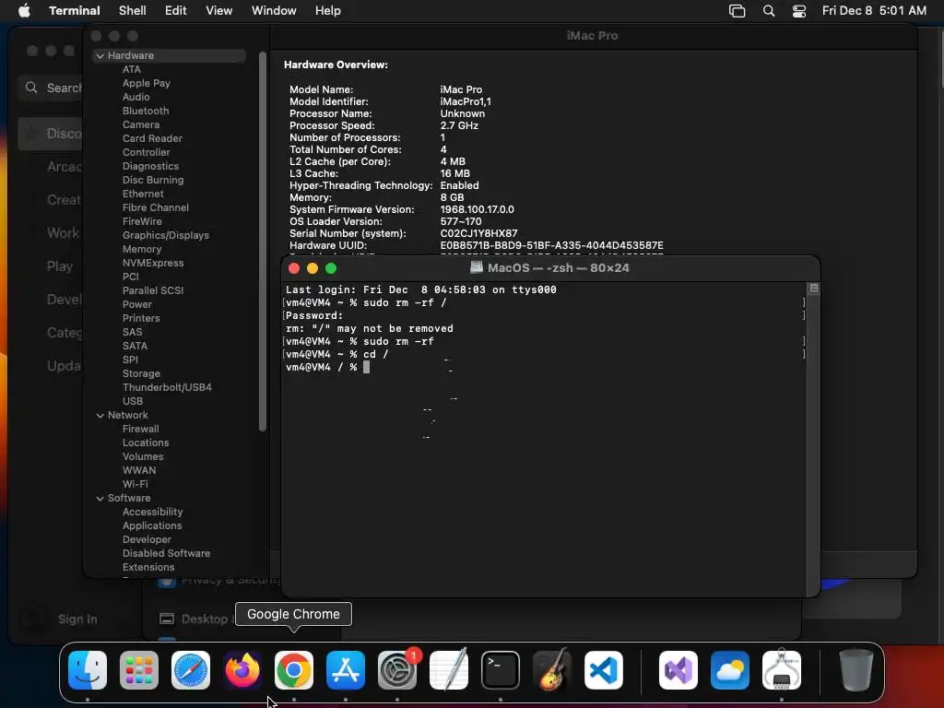Launch Firefox from the dock
Viewport: 944px width, 708px height.
pos(242,670)
